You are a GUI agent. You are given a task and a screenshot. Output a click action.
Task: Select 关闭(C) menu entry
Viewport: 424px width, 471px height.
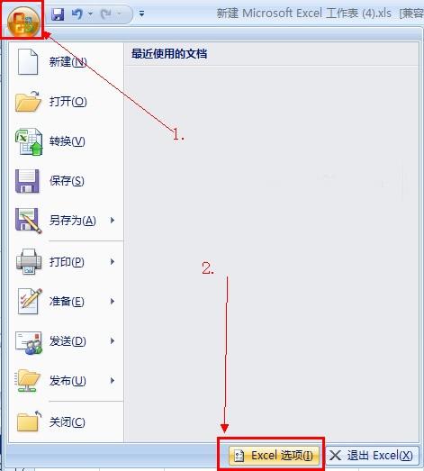click(x=66, y=422)
